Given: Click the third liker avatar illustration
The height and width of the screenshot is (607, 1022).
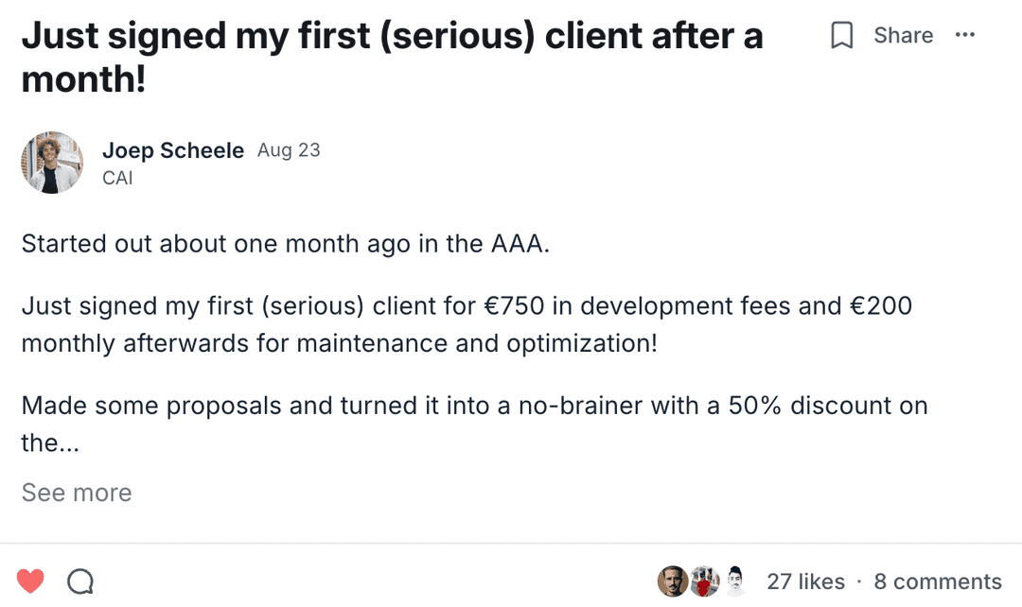Looking at the screenshot, I should pos(734,581).
